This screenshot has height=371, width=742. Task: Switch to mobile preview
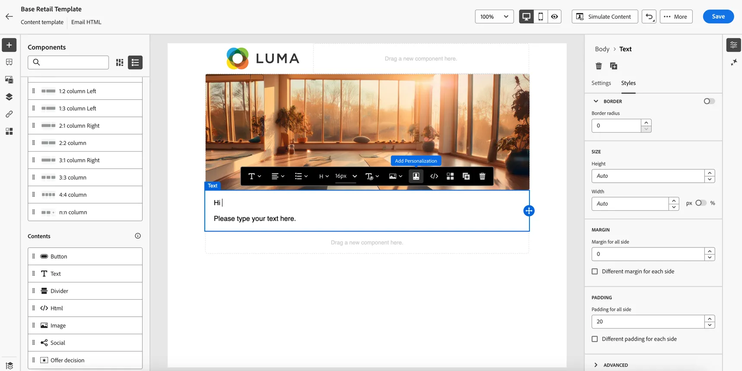(540, 16)
